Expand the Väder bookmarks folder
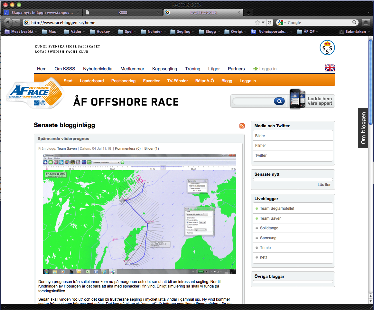The image size is (374, 310). (74, 31)
